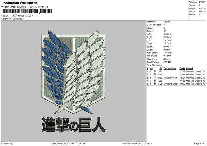Click the EndX value '0.00 in'
Viewport: 207px width, 146px height.
[167, 46]
